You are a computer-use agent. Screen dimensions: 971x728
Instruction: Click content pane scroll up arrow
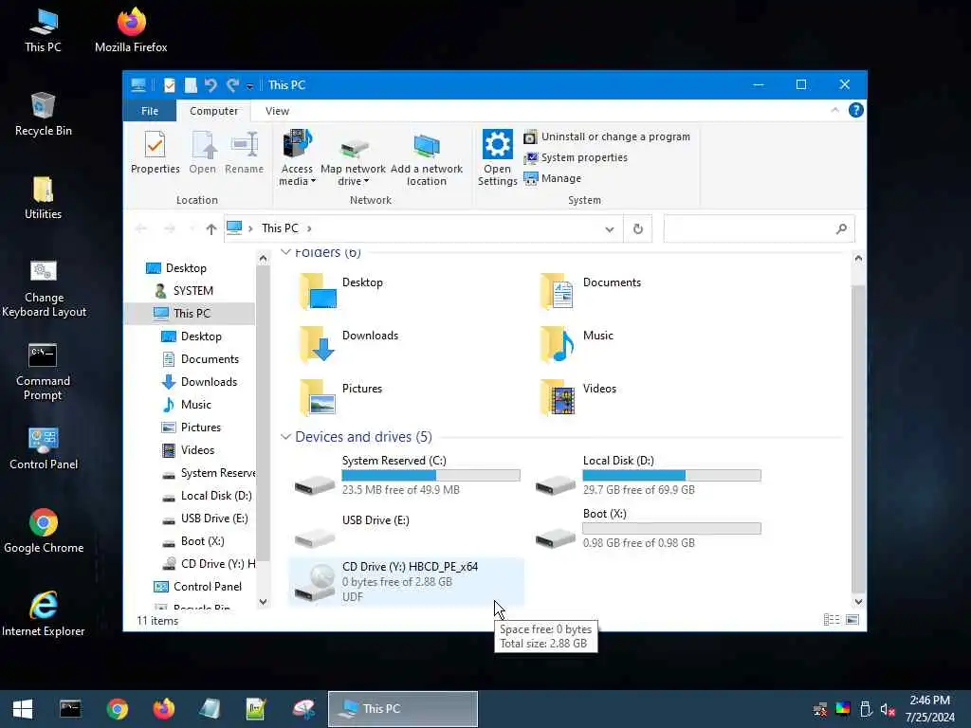coord(858,258)
